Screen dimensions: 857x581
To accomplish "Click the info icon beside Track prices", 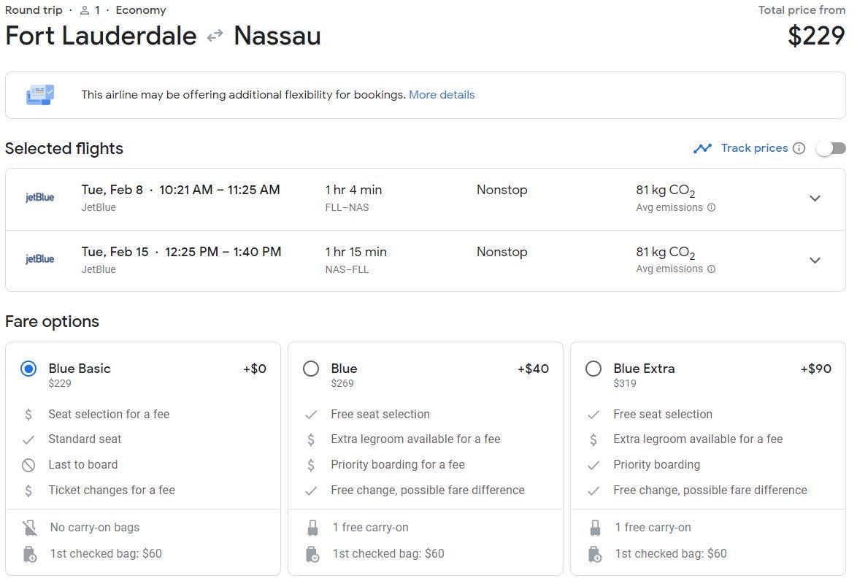I will [x=799, y=148].
